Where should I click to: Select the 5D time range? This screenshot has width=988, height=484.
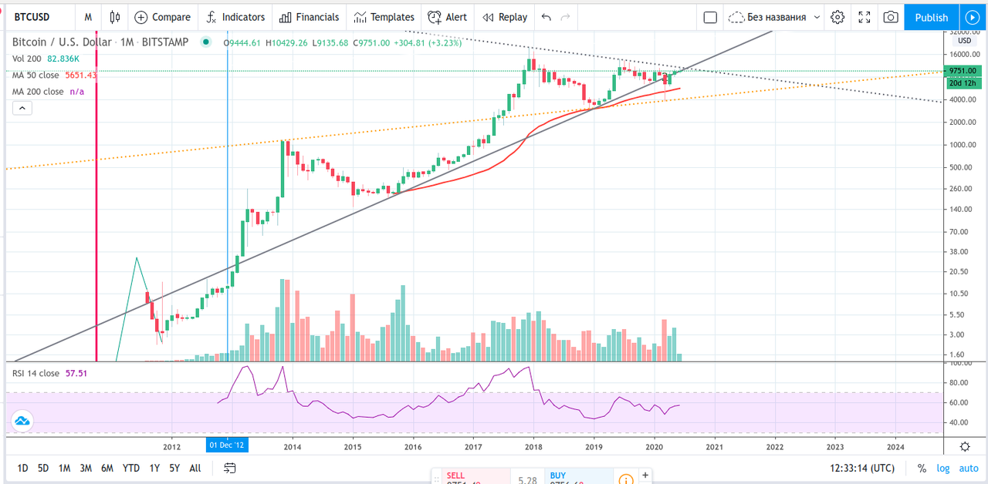[x=43, y=468]
